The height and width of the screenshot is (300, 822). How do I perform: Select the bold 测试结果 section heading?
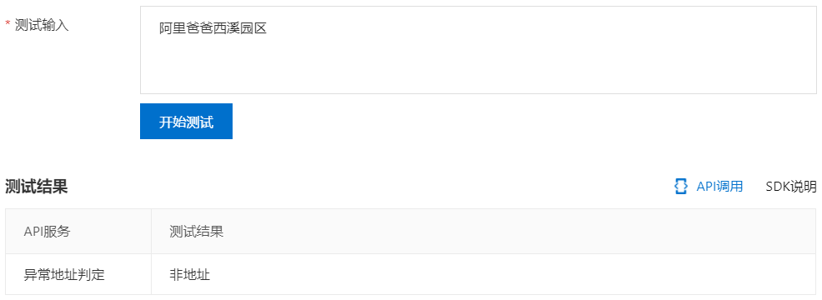pos(37,186)
